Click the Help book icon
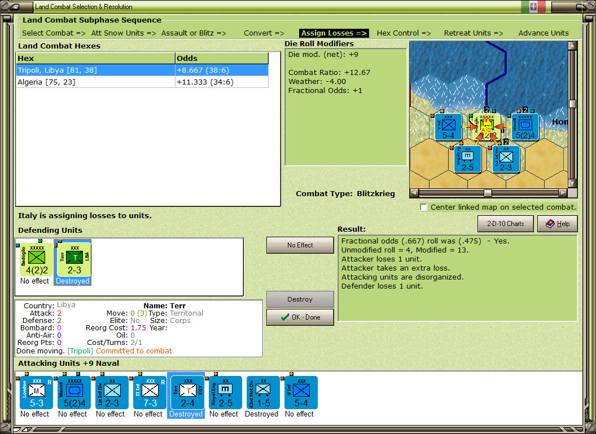Screen dimensions: 596x434 point(550,224)
